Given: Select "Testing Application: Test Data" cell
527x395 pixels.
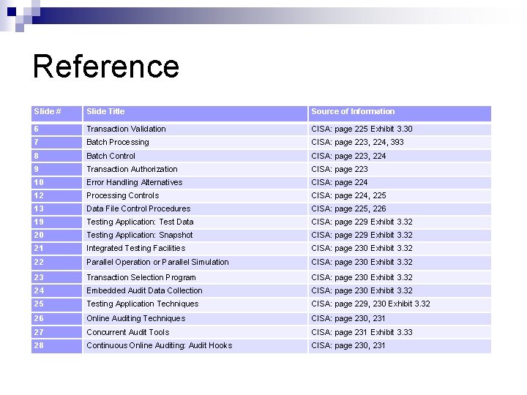Looking at the screenshot, I should point(195,222).
